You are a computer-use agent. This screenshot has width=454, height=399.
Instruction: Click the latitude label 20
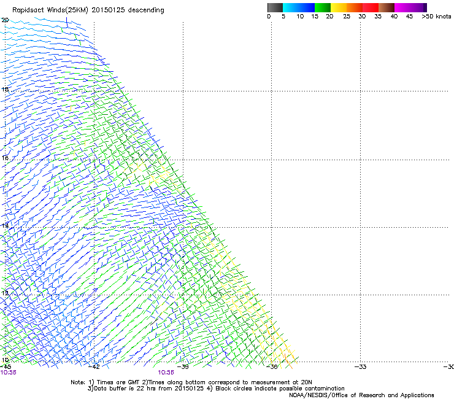(x=5, y=20)
